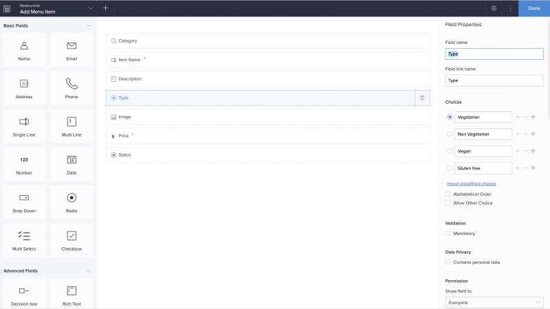Insert a Number field
The image size is (550, 309).
tap(24, 164)
